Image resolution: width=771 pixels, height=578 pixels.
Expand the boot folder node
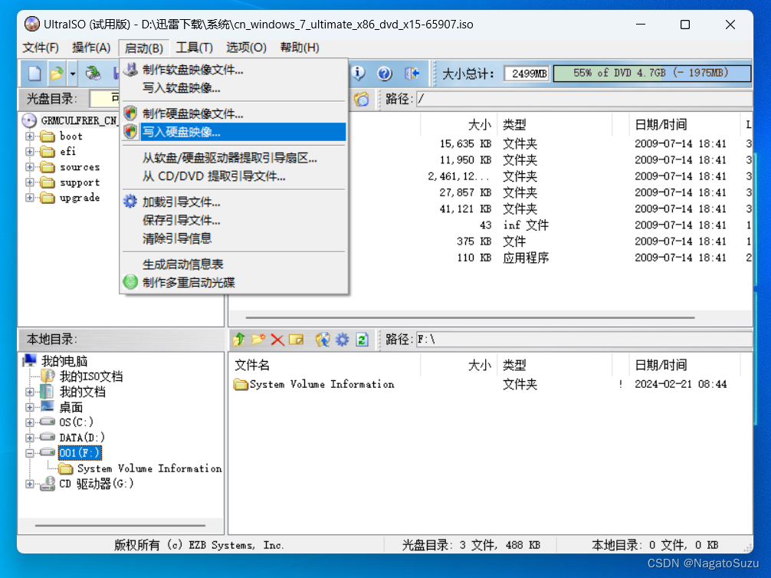[x=30, y=136]
